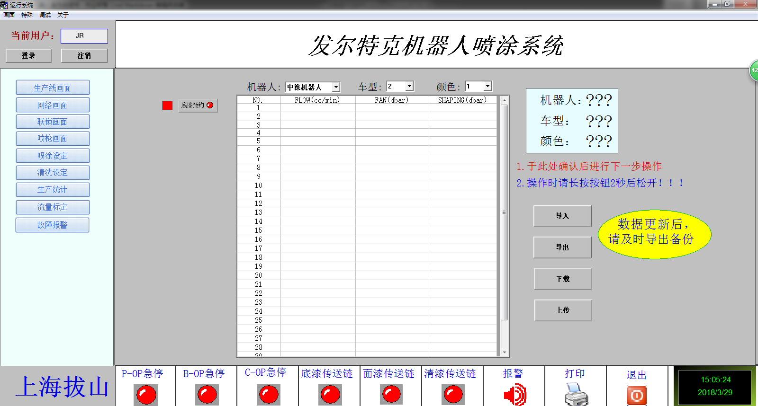Viewport: 758px width, 406px height.
Task: Go to the 故障报警 fault alarm screen
Action: click(53, 225)
